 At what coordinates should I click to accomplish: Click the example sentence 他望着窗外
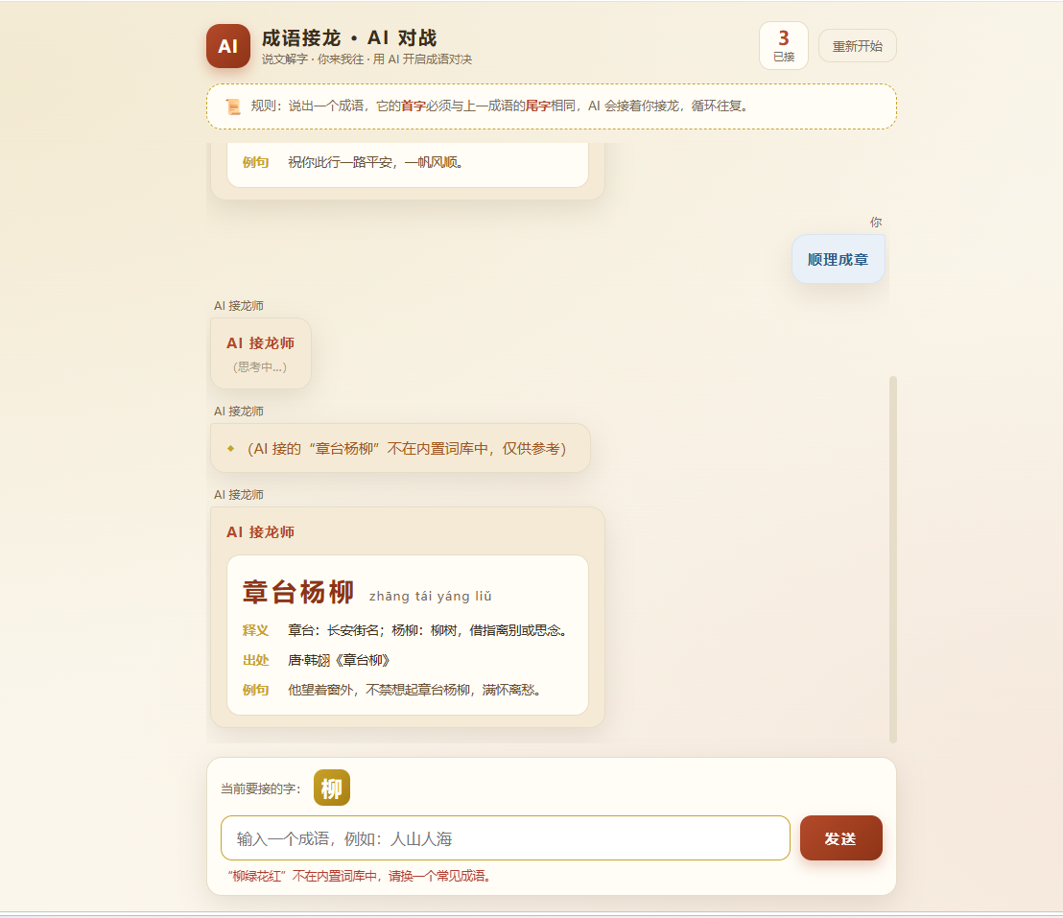[414, 691]
